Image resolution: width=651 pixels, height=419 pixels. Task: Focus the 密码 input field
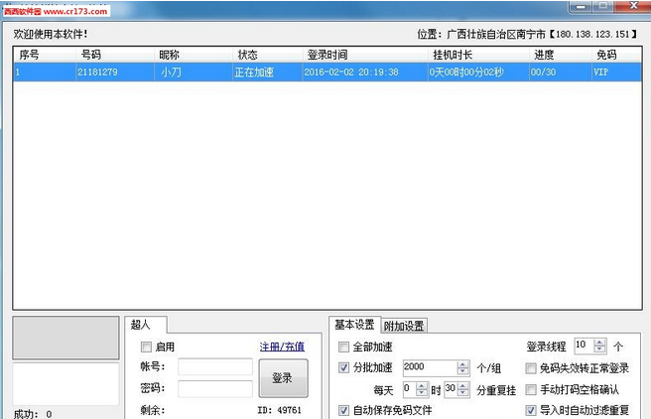[x=214, y=388]
